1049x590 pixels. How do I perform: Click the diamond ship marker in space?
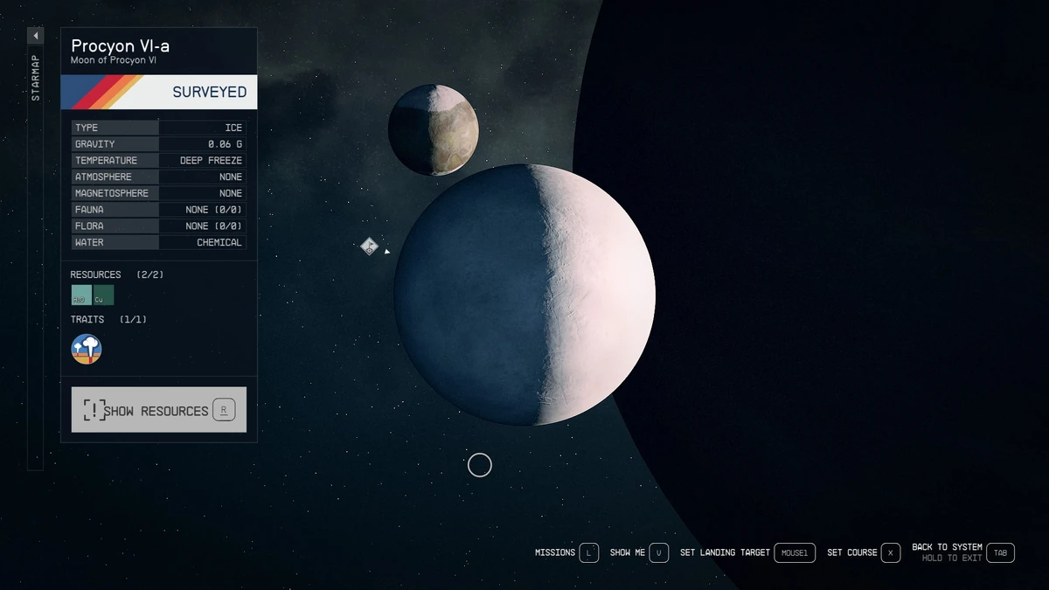pos(368,246)
